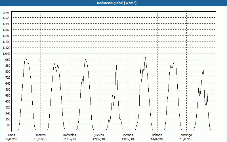Click the 240 y-axis value
Viewport: 227px width, 142px height.
click(8, 113)
